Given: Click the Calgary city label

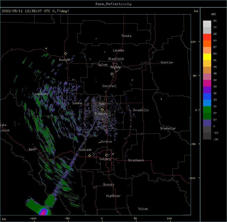Looking at the screenshot, I should click(105, 159).
